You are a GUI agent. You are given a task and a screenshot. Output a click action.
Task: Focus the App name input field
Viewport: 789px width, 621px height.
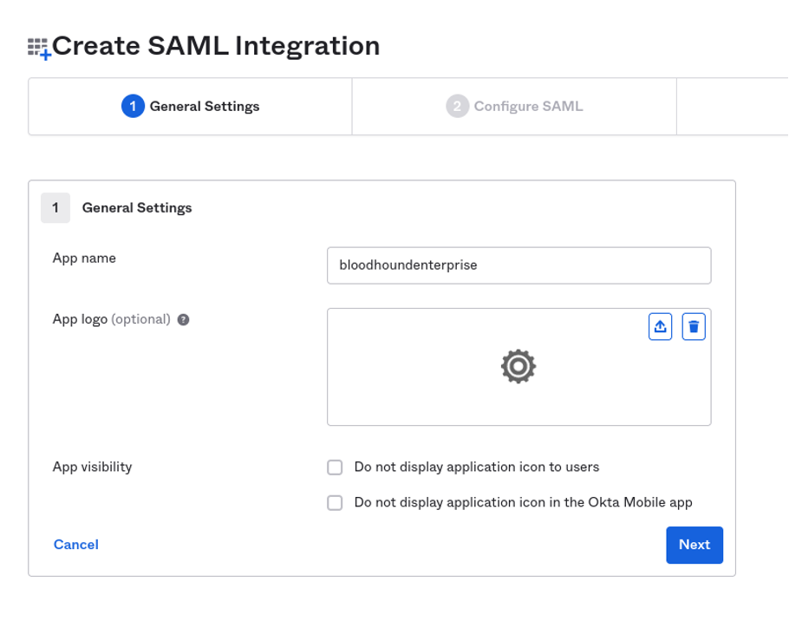(x=518, y=265)
